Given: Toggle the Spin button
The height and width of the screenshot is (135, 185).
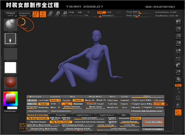Looking at the screenshot, I should (67, 104).
